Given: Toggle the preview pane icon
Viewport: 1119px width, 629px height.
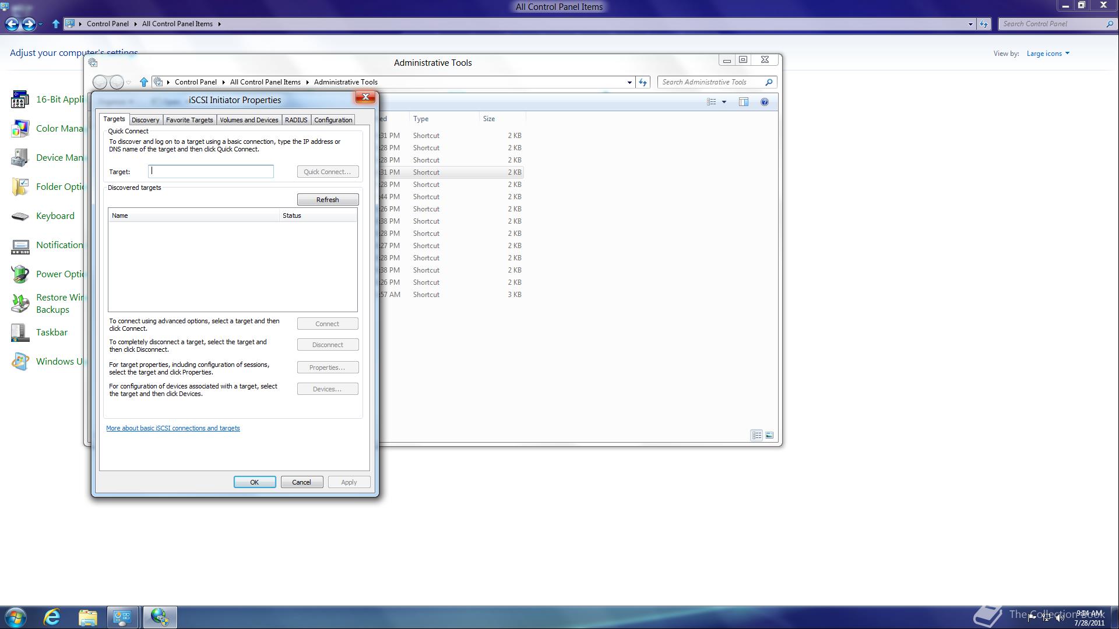Looking at the screenshot, I should [744, 102].
